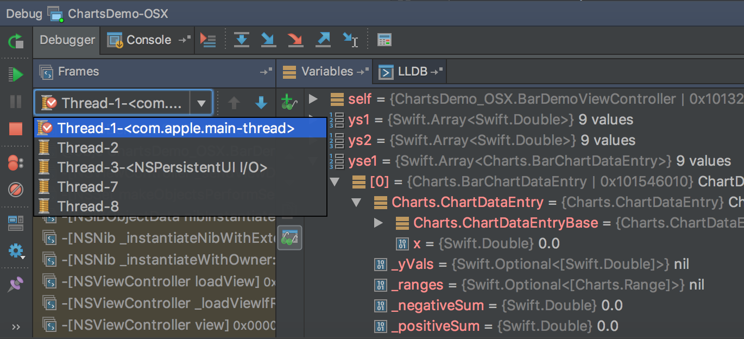Screen dimensions: 744x339
Task: View breakpoints with double red dots icon
Action: pos(16,162)
